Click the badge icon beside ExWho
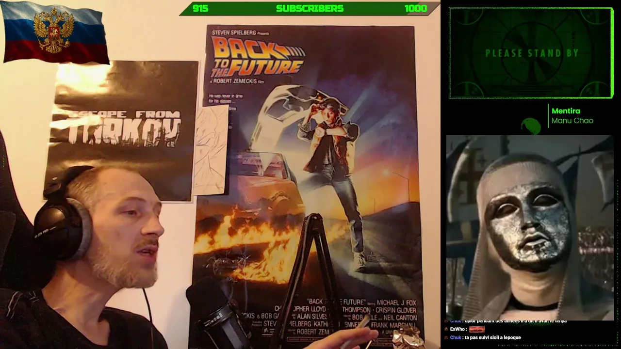Screen dimensions: 621x349 pos(446,329)
